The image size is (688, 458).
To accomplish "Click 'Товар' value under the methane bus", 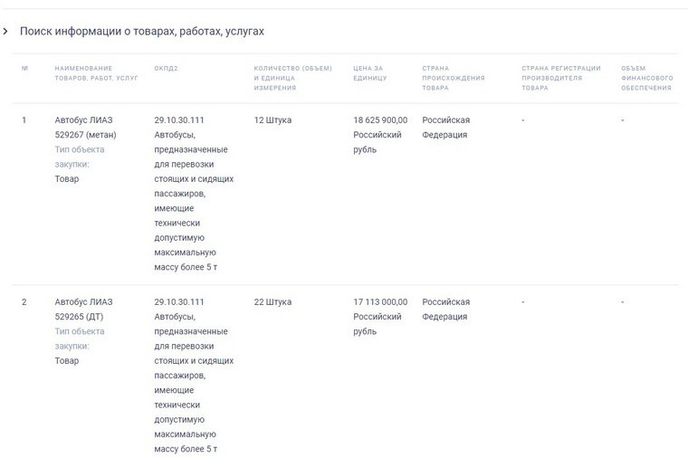I will pyautogui.click(x=67, y=178).
